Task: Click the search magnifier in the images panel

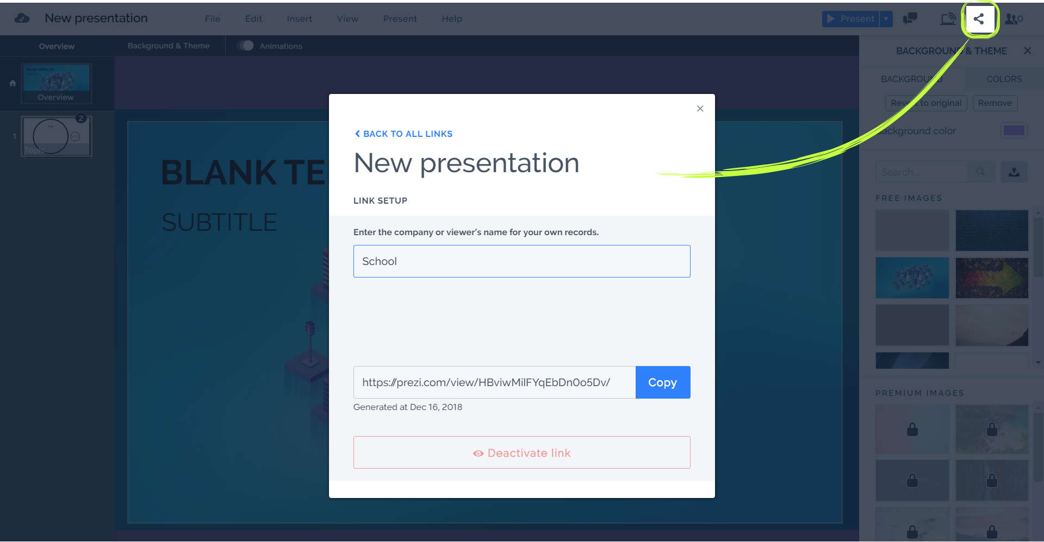Action: coord(981,172)
